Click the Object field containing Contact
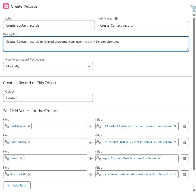The width and height of the screenshot is (196, 193). [x=48, y=98]
